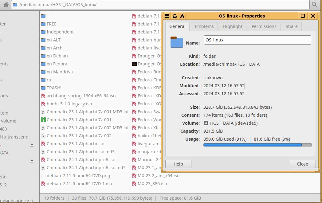Viewport: 322px width, 203px height.
Task: Switch to the Emblems tab
Action: click(204, 26)
